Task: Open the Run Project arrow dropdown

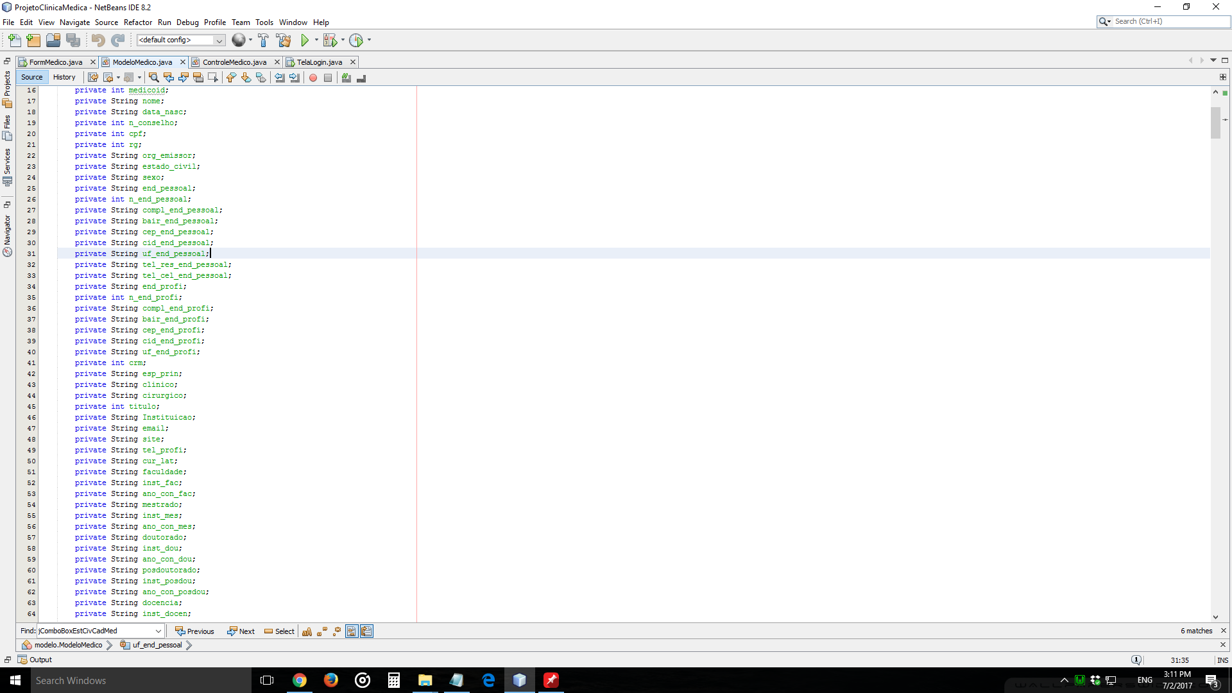Action: pos(316,40)
